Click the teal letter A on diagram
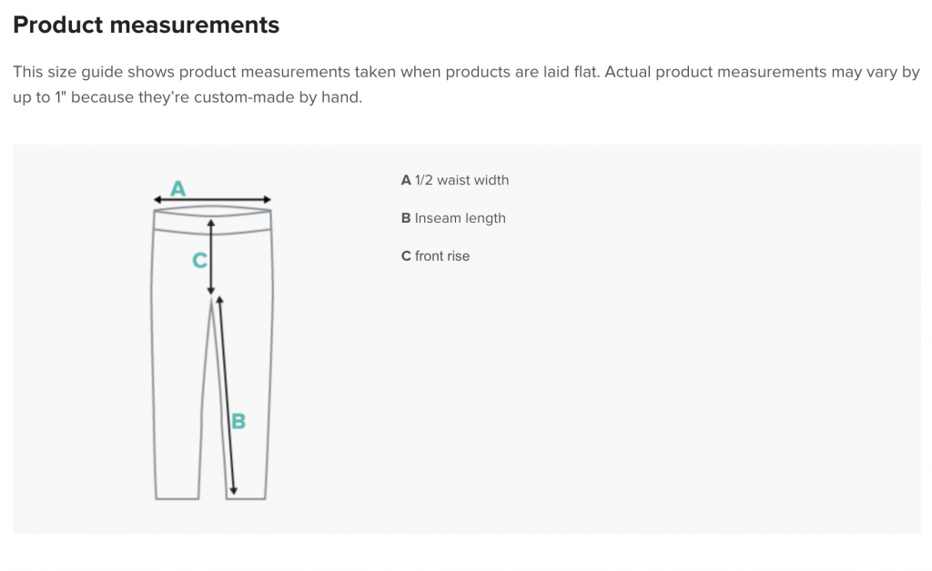The width and height of the screenshot is (932, 571). click(x=177, y=189)
